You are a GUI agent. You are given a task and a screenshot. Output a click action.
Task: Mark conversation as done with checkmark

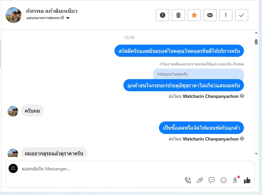(242, 15)
